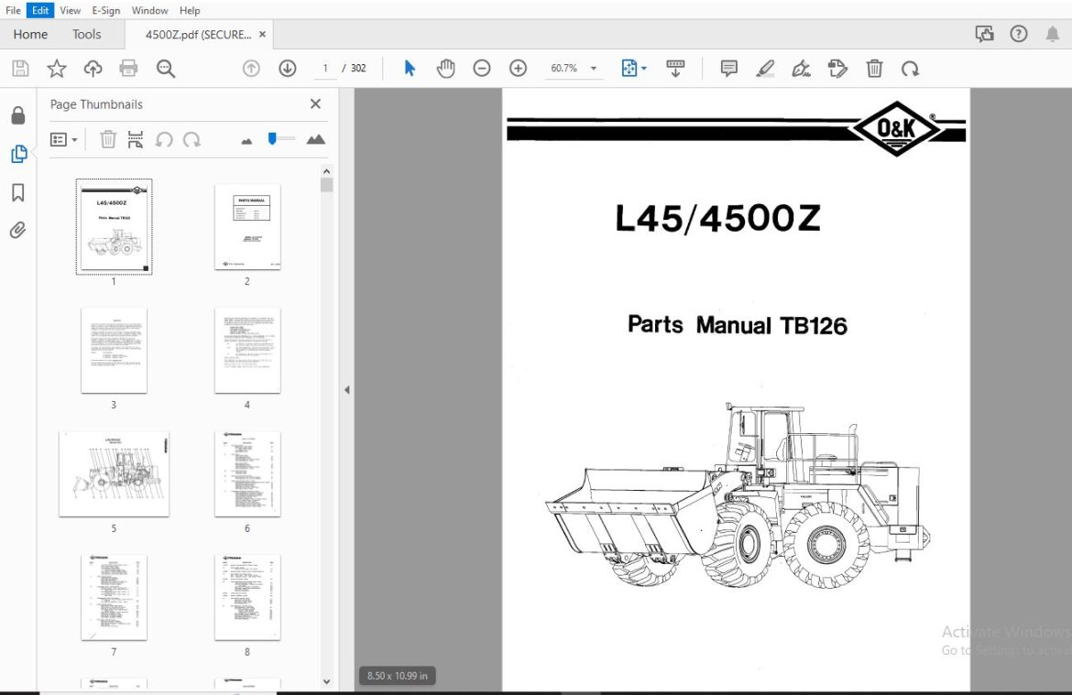Image resolution: width=1072 pixels, height=695 pixels.
Task: Select page 8 thumbnail
Action: pyautogui.click(x=247, y=597)
